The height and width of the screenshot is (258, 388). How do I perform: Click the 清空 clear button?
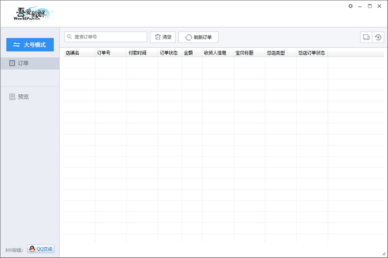click(x=163, y=37)
